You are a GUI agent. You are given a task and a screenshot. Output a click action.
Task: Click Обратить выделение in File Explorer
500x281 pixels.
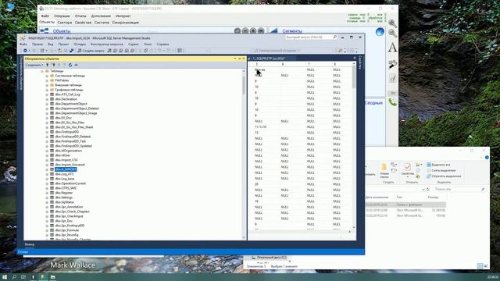[444, 176]
